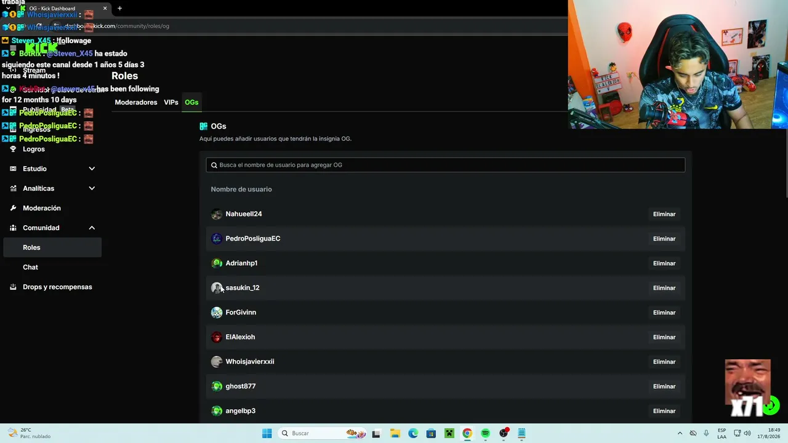Switch to the VIPs tab
The image size is (788, 443).
point(171,102)
